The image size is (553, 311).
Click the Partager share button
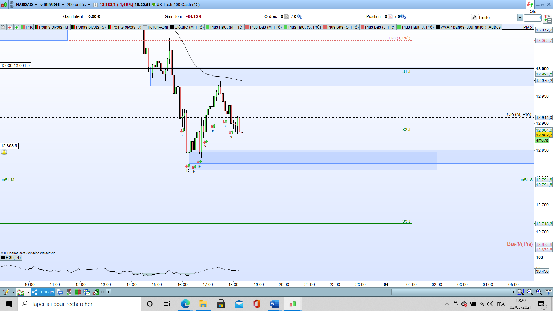(x=43, y=292)
